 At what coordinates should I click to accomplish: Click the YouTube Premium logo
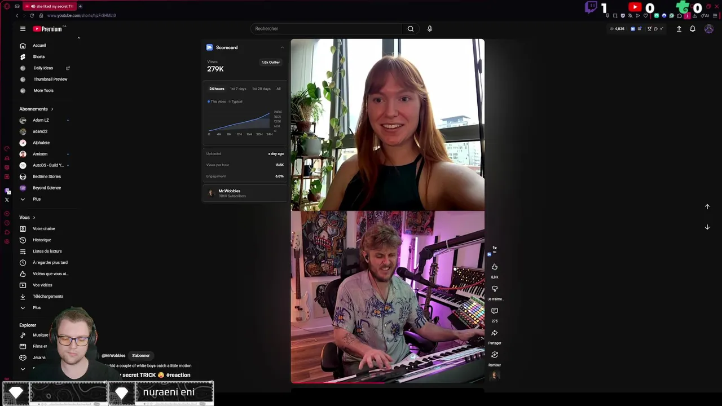tap(47, 29)
